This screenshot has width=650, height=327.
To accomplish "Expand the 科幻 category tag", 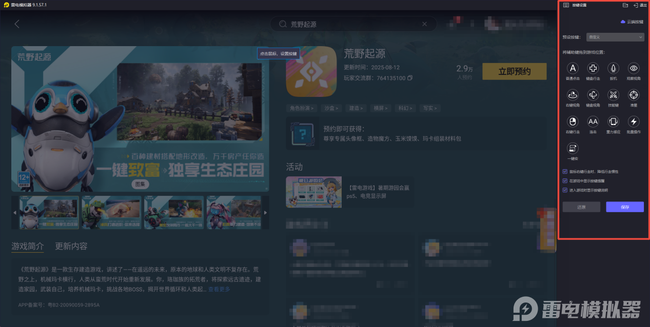I will (405, 108).
